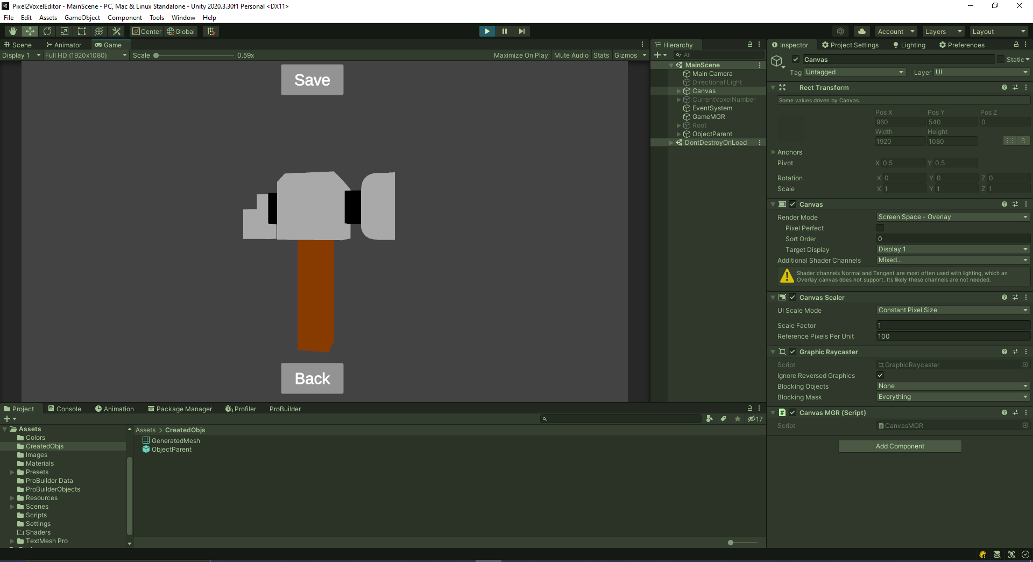The height and width of the screenshot is (562, 1033).
Task: Lock the Inspector panel
Action: (x=1016, y=45)
